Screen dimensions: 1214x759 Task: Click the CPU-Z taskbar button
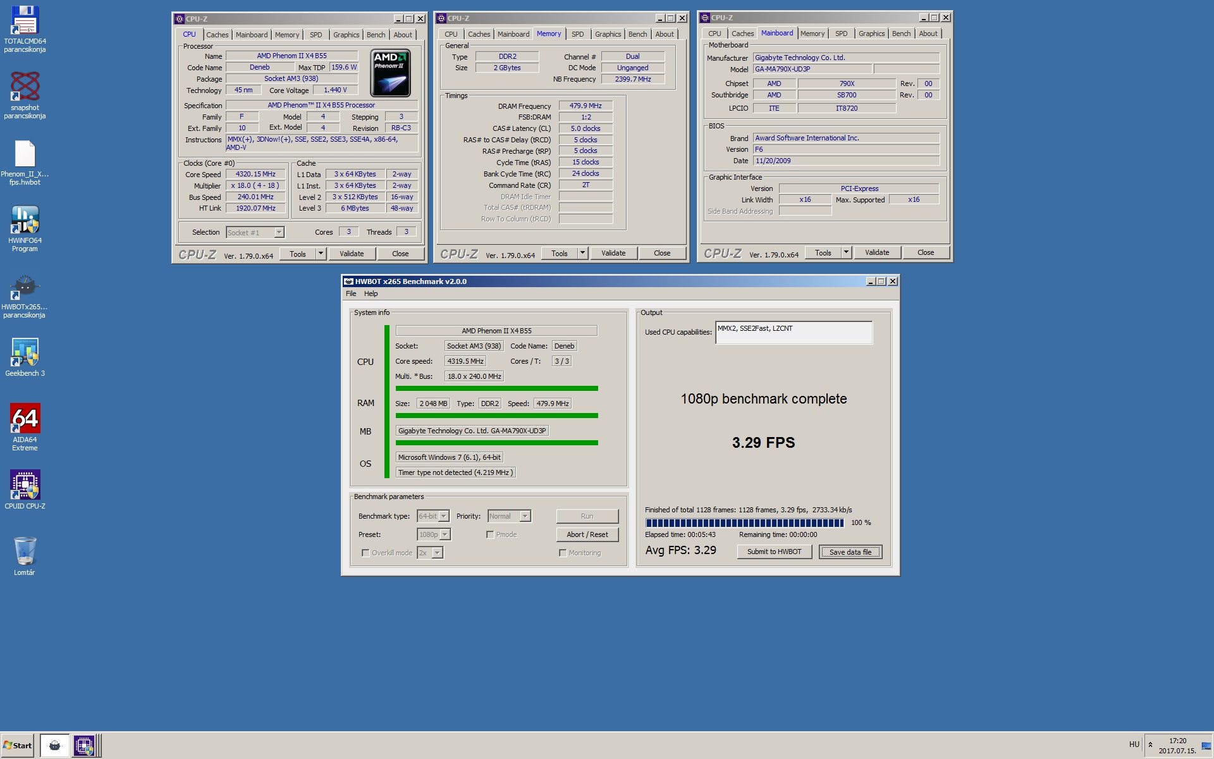[83, 745]
